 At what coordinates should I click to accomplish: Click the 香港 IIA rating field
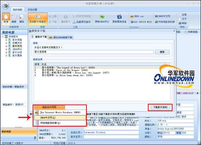pyautogui.click(x=188, y=133)
